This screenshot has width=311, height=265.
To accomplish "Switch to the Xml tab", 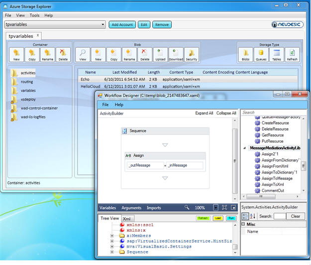I will point(127,219).
